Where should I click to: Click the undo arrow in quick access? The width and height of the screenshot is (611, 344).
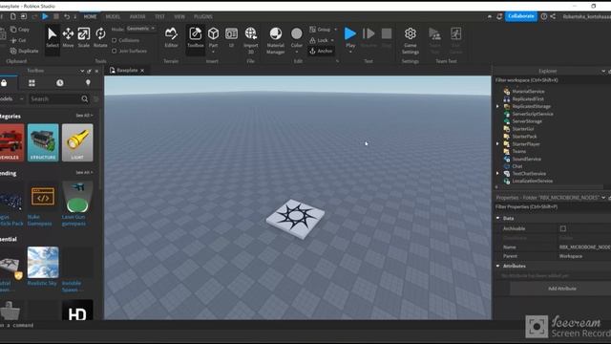click(x=67, y=16)
